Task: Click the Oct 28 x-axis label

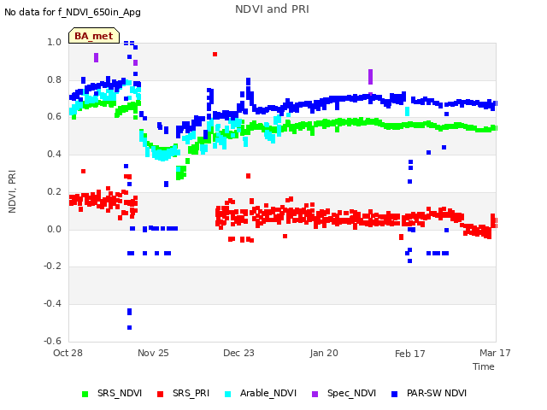Action: pos(68,353)
